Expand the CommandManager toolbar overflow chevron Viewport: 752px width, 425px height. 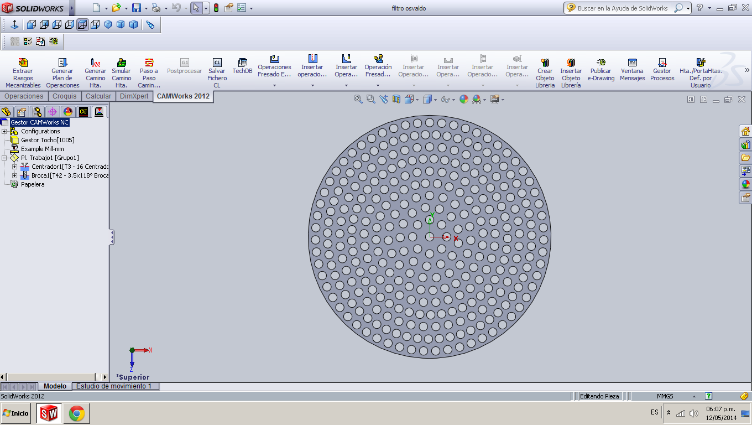[x=747, y=70]
